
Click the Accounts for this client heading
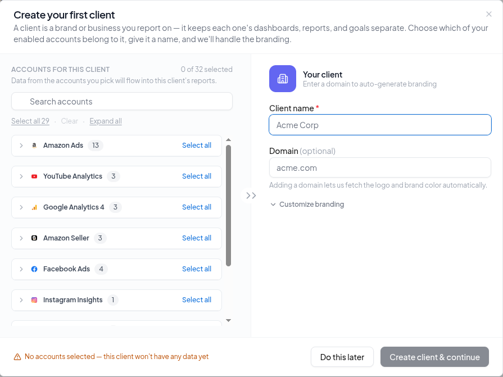[x=60, y=70]
